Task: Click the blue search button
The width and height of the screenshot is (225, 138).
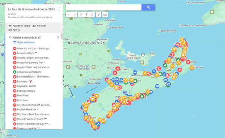Action: [148, 7]
